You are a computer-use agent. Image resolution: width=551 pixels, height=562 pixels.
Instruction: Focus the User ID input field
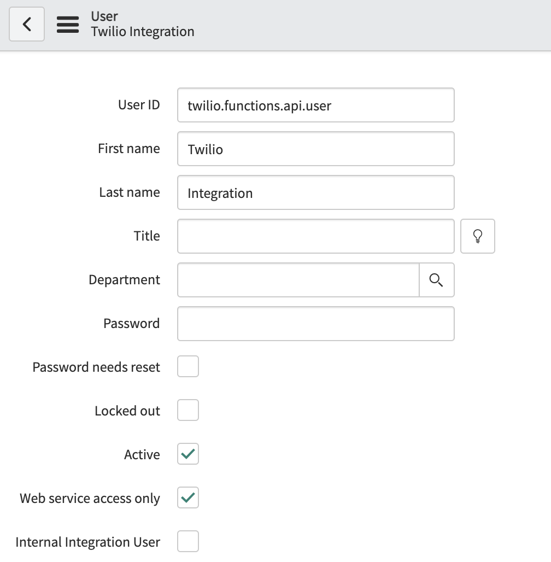click(316, 105)
